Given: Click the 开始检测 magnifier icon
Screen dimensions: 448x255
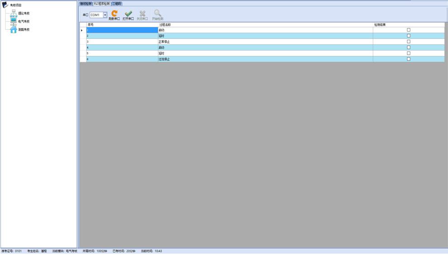Looking at the screenshot, I should [157, 14].
